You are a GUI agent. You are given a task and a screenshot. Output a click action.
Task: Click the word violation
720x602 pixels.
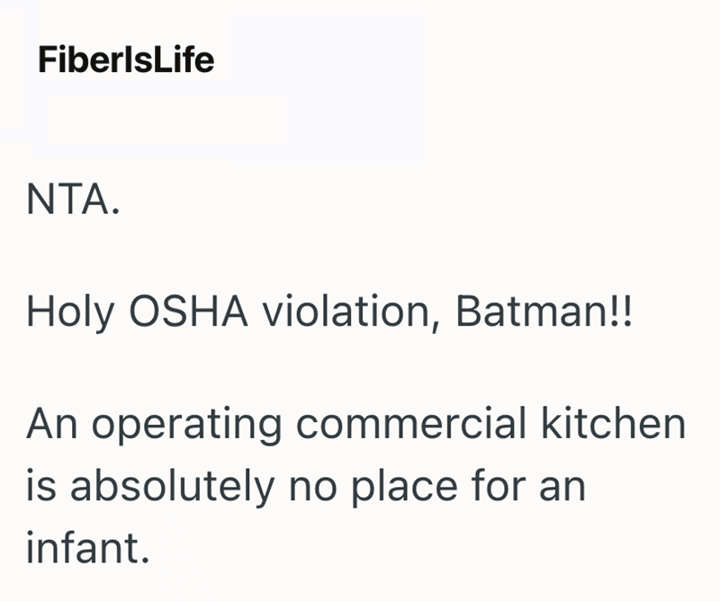[351, 310]
